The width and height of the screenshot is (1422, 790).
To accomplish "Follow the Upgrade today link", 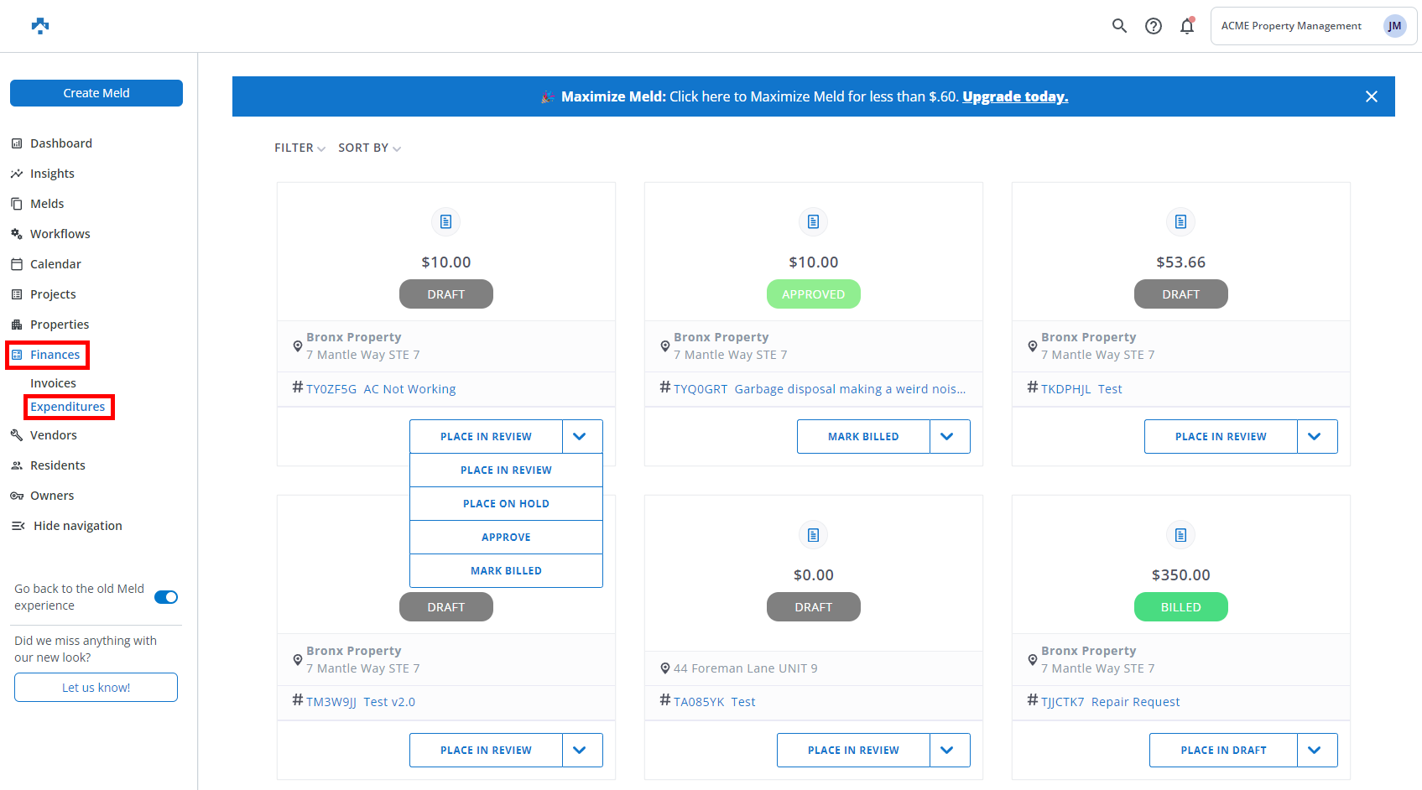I will (1014, 96).
